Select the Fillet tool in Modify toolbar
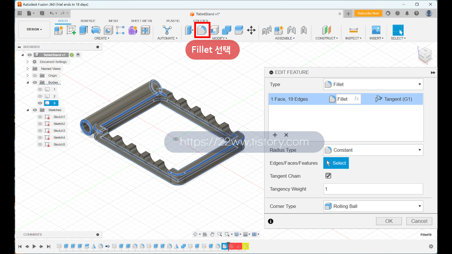This screenshot has width=452, height=254. pos(202,30)
